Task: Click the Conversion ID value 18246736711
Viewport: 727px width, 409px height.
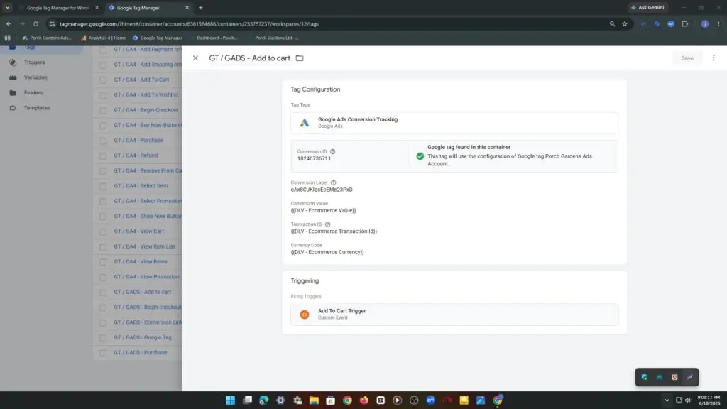Action: pos(314,158)
